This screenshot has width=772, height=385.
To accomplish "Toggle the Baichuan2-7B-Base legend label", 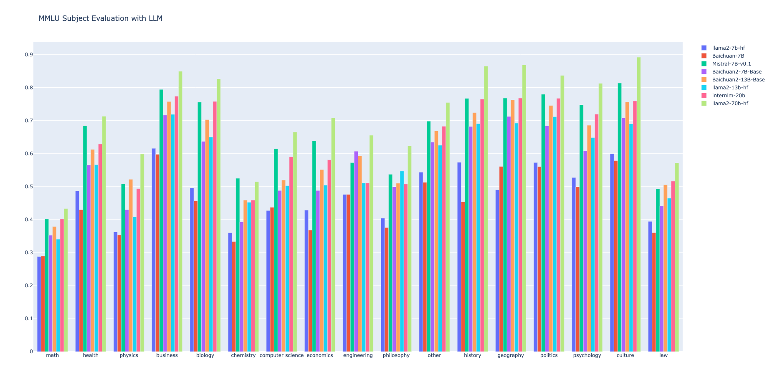I will tap(737, 72).
